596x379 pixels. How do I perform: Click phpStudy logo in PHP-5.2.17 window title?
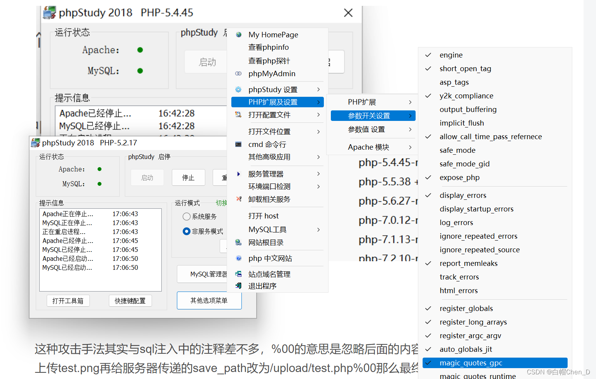35,143
